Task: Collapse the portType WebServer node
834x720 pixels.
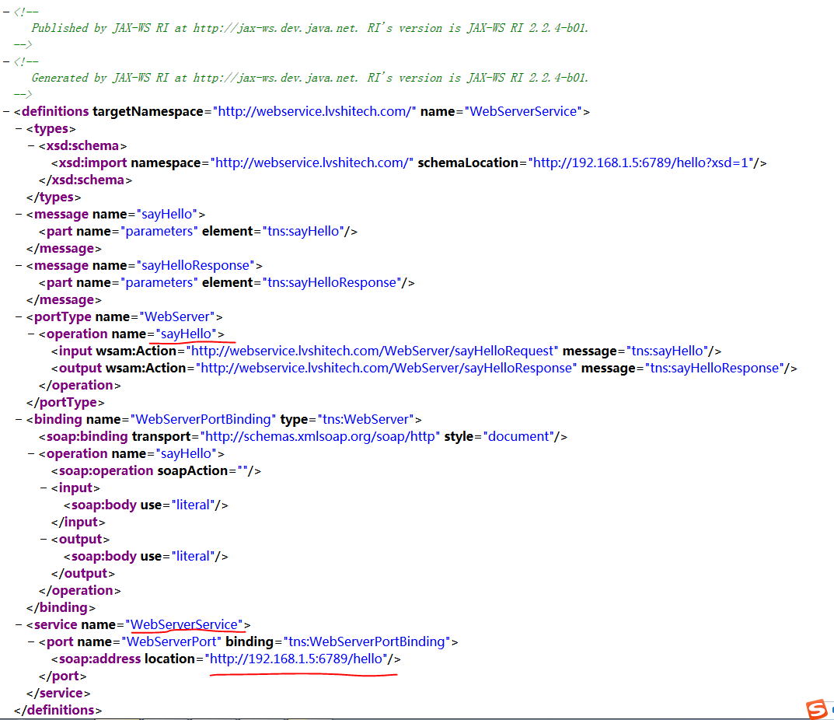Action: click(x=19, y=317)
